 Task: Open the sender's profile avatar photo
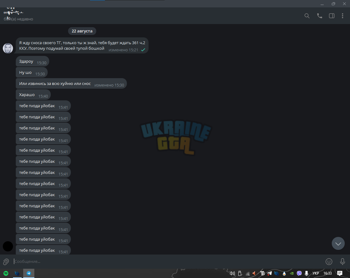[x=8, y=48]
